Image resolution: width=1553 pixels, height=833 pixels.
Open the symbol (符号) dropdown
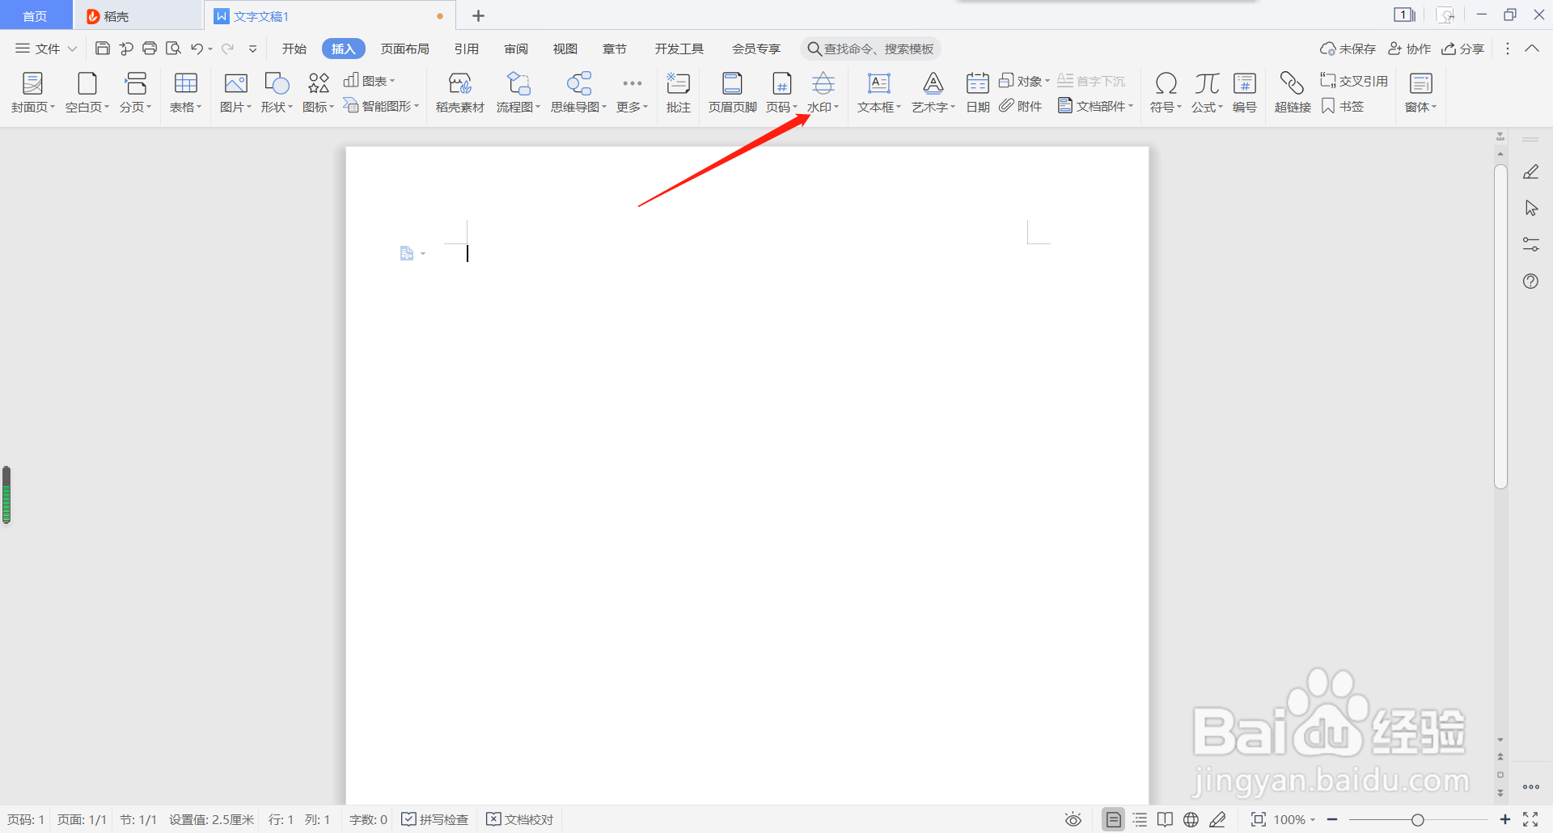1166,92
